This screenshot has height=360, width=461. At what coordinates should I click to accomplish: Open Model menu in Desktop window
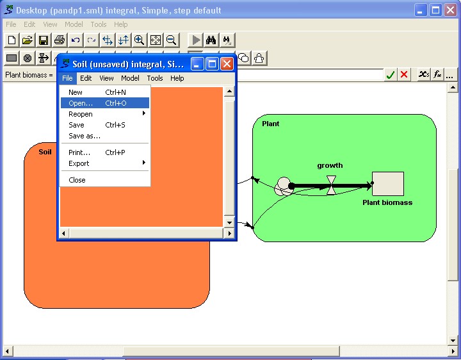pyautogui.click(x=74, y=24)
